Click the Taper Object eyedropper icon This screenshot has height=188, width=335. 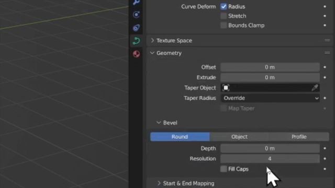click(x=315, y=88)
